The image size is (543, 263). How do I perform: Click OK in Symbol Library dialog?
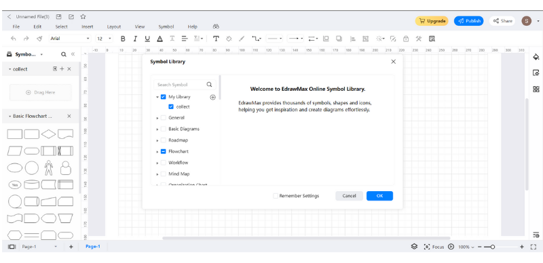pyautogui.click(x=379, y=196)
